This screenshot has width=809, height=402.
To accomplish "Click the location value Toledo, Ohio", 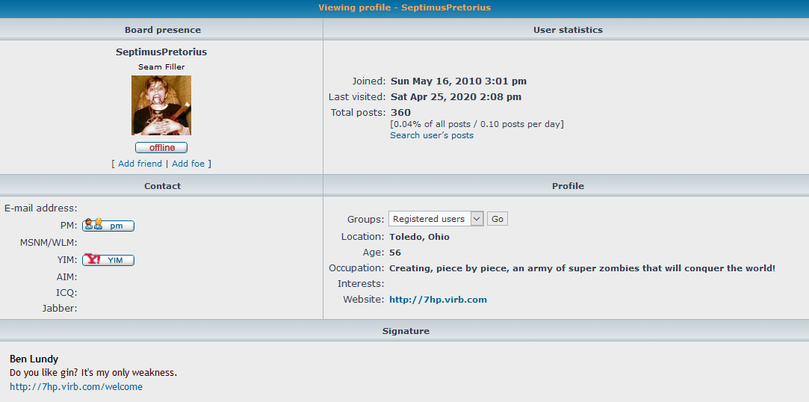I will (x=420, y=237).
